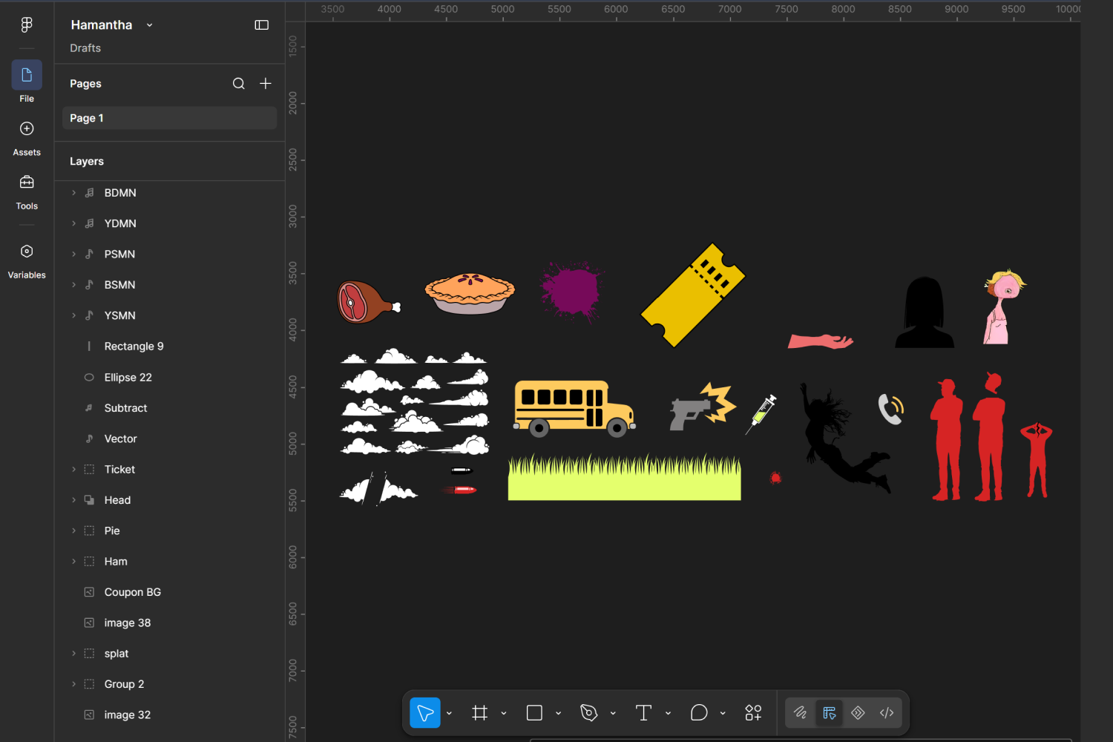Select the Rectangle shape tool
1113x742 pixels.
click(x=534, y=713)
